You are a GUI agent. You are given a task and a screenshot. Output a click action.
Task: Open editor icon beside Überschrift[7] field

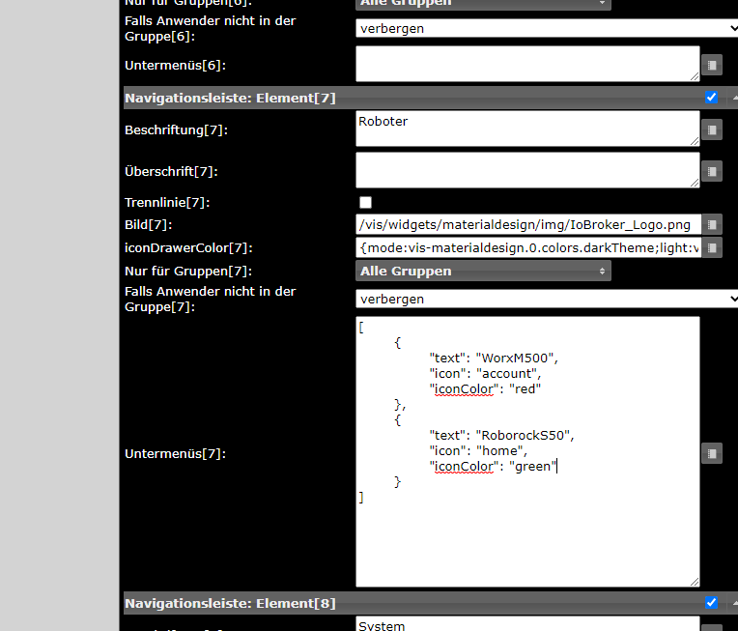pos(712,171)
